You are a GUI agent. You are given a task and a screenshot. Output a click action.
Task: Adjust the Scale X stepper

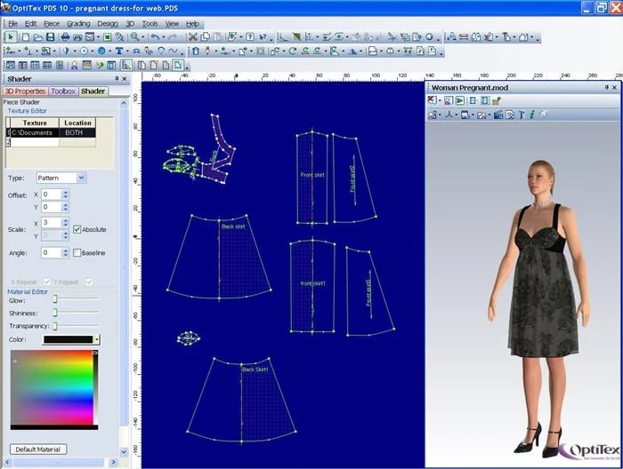66,222
